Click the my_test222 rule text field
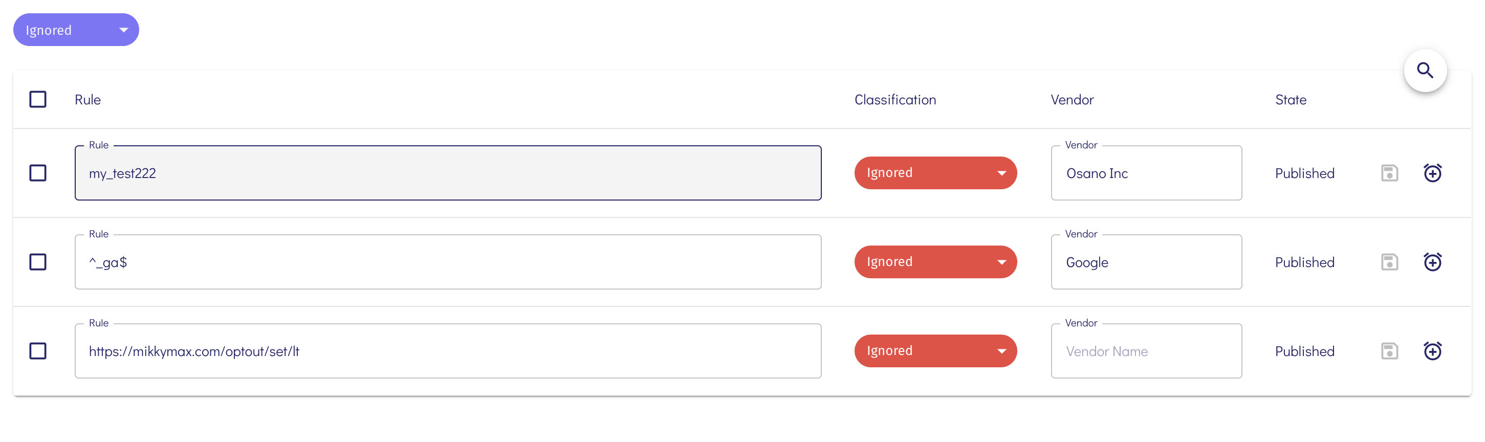The width and height of the screenshot is (1485, 442). [x=447, y=173]
